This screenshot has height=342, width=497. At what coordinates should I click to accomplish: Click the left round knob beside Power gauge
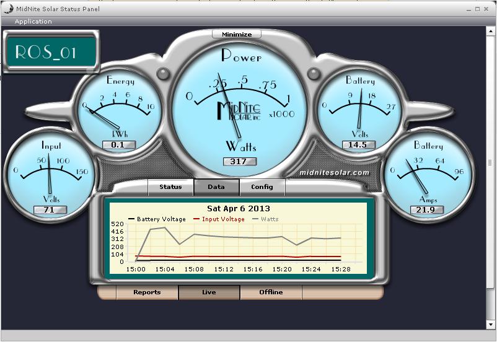(164, 74)
